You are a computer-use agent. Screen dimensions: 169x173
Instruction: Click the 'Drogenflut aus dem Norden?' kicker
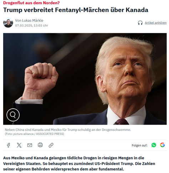[x=31, y=3]
